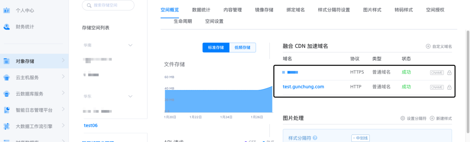Expand 大数据工作流引擎 chevron
Screen dimensions: 470x142
pos(63,126)
